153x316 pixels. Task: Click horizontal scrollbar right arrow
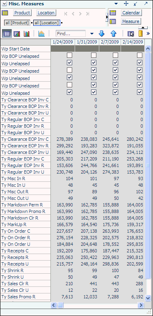(141, 305)
